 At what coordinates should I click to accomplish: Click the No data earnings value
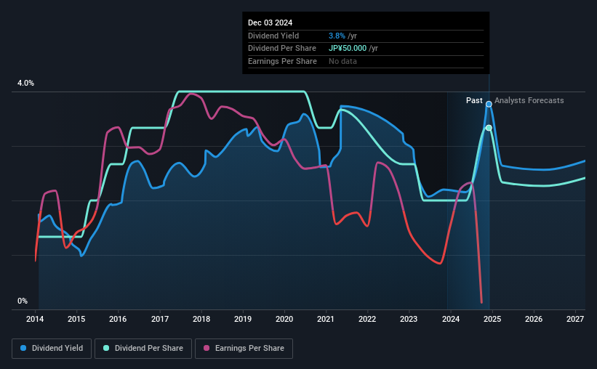pos(342,61)
